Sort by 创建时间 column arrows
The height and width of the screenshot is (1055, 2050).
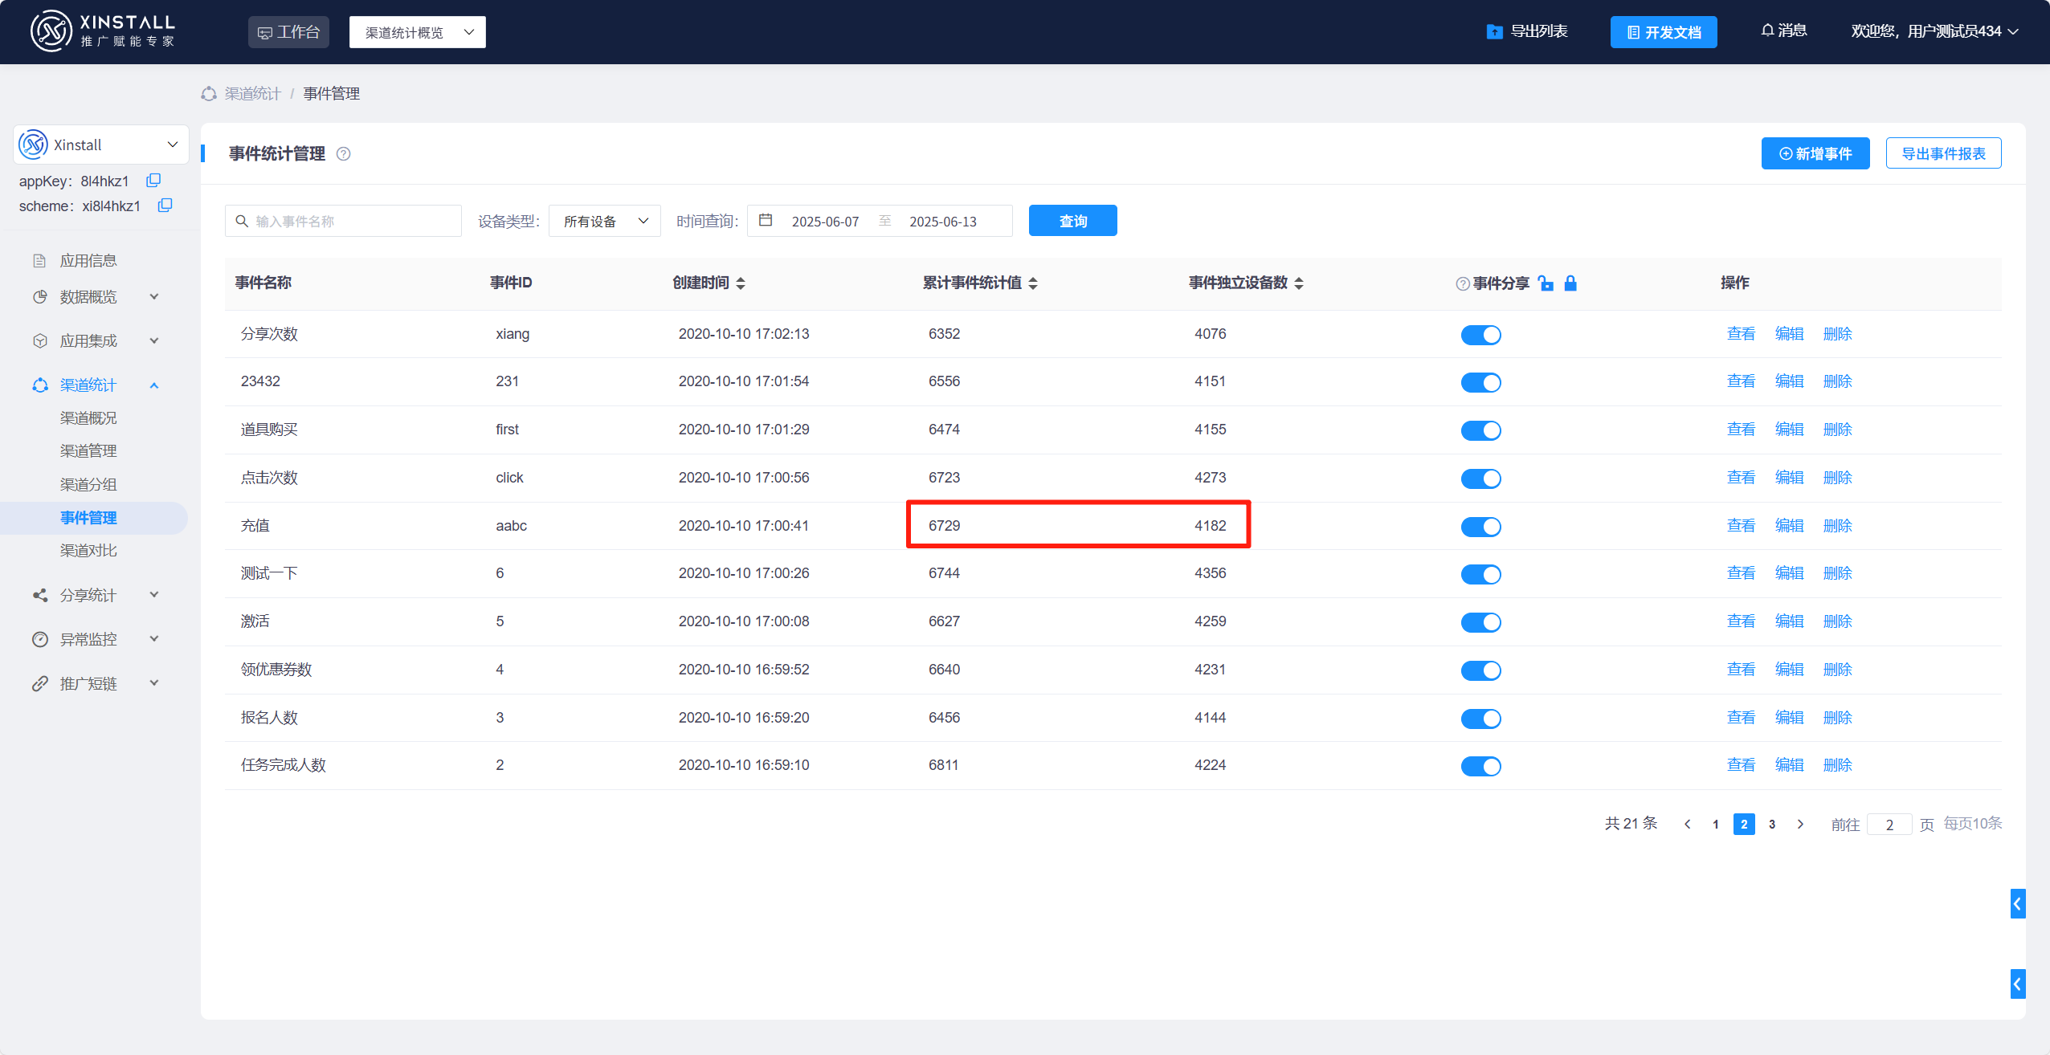[x=741, y=283]
